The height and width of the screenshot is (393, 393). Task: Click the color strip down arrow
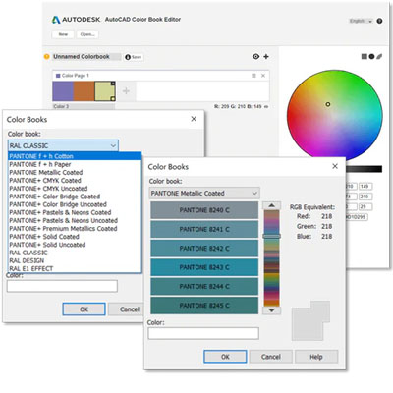271,310
